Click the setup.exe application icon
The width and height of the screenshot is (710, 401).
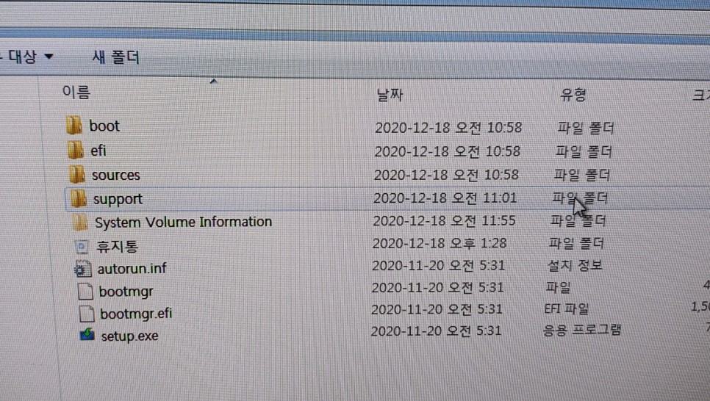87,336
